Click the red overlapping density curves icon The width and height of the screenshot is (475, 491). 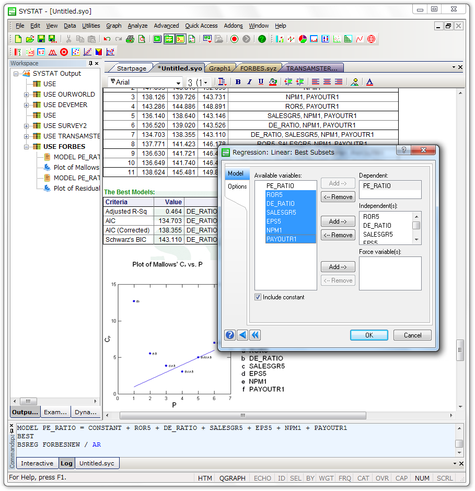[x=53, y=52]
